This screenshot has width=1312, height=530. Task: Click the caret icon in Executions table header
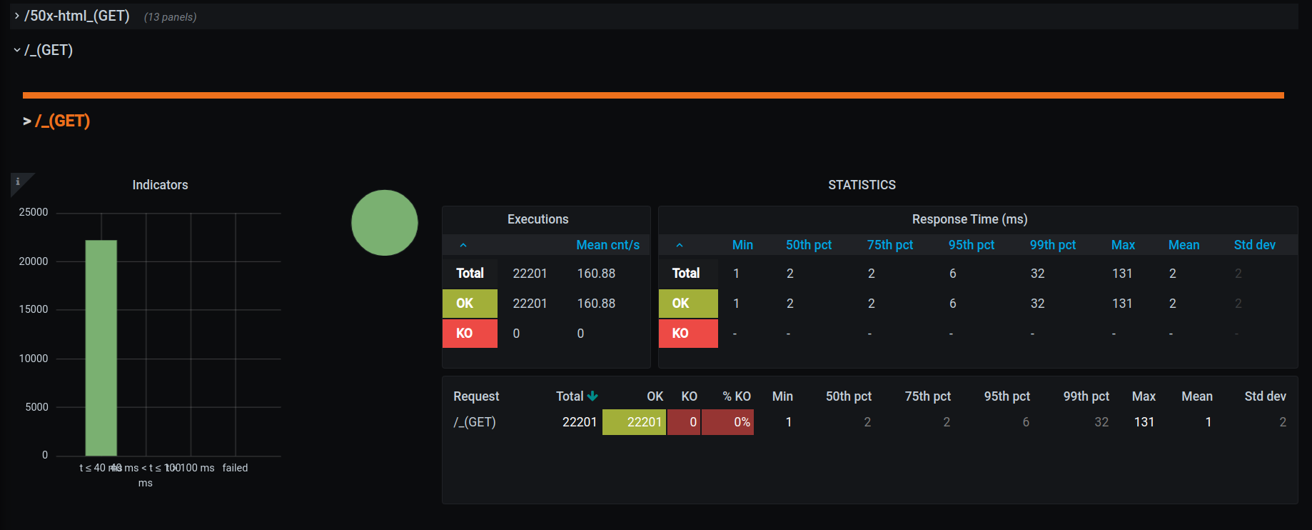click(463, 245)
